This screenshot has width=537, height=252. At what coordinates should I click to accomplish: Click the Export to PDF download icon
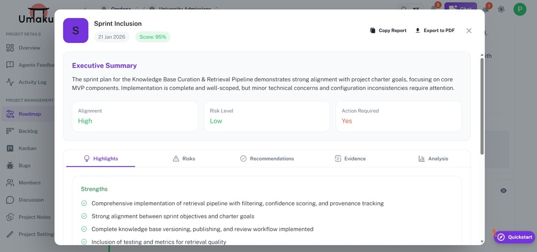point(418,31)
